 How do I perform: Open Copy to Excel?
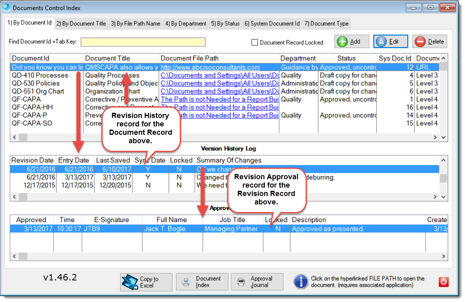[146, 282]
